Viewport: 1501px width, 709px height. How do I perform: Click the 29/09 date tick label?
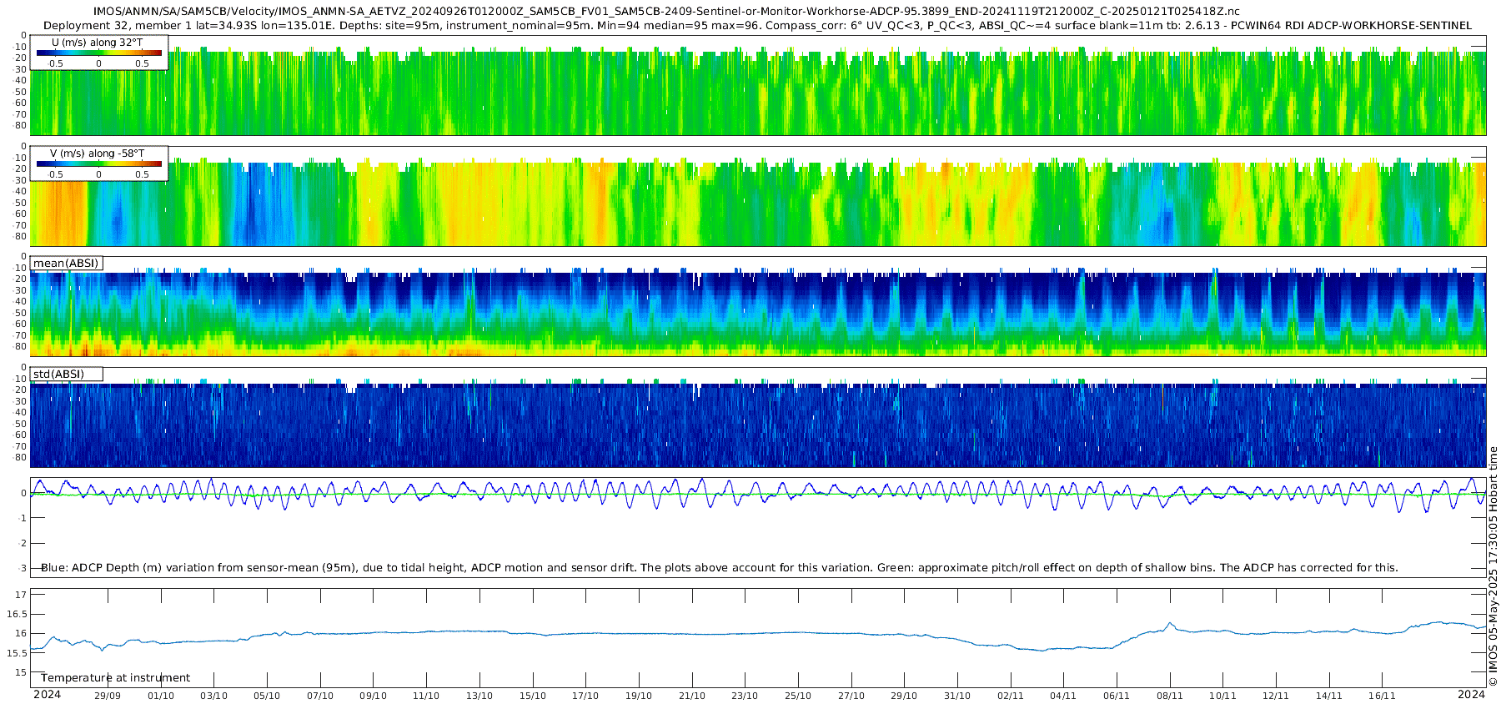coord(108,696)
